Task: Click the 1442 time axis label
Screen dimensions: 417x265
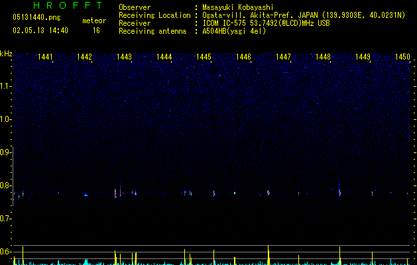Action: click(84, 57)
